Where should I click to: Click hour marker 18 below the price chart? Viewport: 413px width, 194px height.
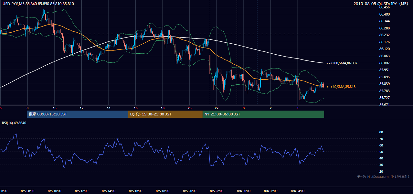163,108
